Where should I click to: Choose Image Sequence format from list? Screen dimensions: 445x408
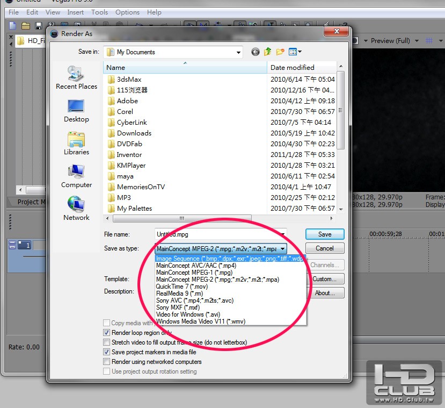point(230,259)
